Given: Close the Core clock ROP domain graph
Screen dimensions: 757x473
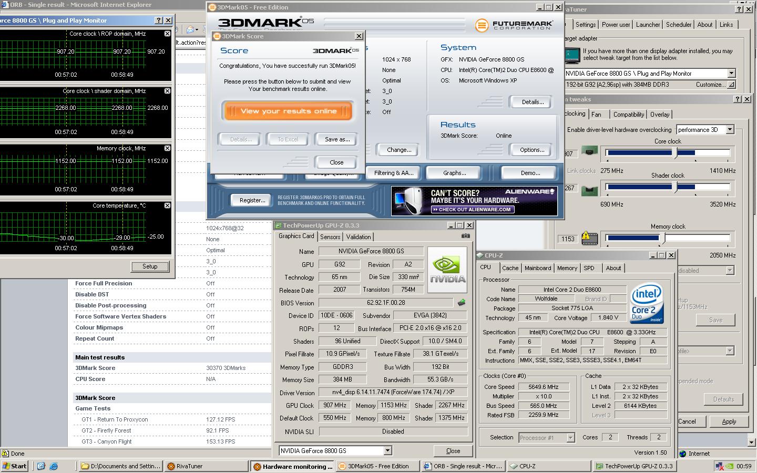Looking at the screenshot, I should pyautogui.click(x=167, y=34).
